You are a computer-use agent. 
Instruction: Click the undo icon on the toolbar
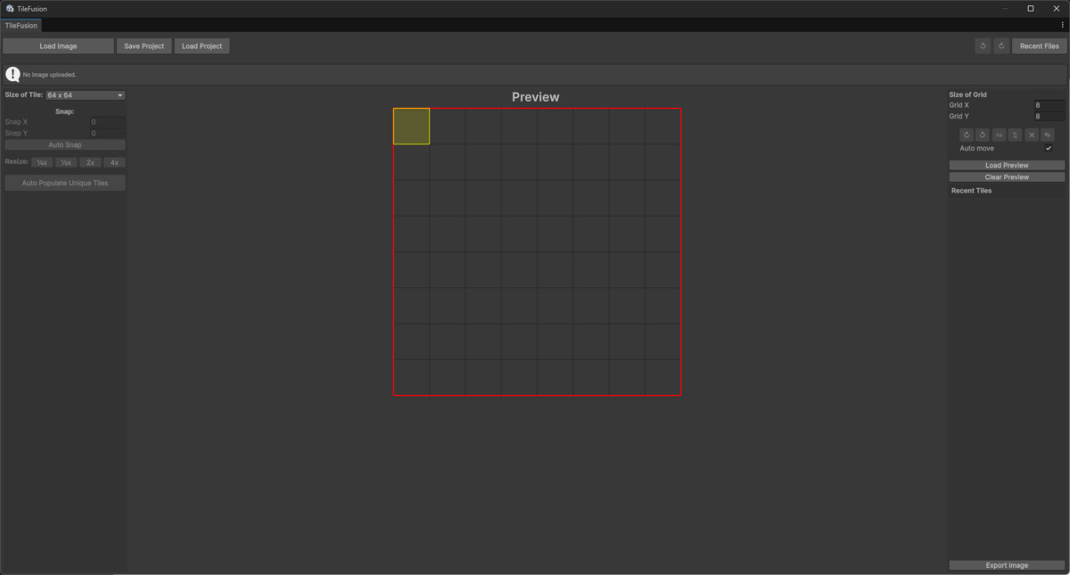tap(984, 45)
